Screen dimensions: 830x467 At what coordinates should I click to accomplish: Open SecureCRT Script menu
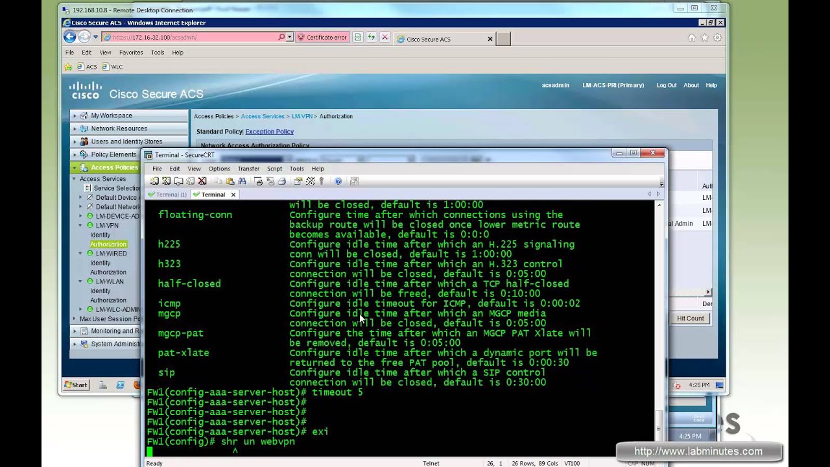point(274,169)
